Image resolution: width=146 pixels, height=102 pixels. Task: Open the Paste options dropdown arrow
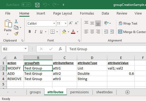coord(8,34)
